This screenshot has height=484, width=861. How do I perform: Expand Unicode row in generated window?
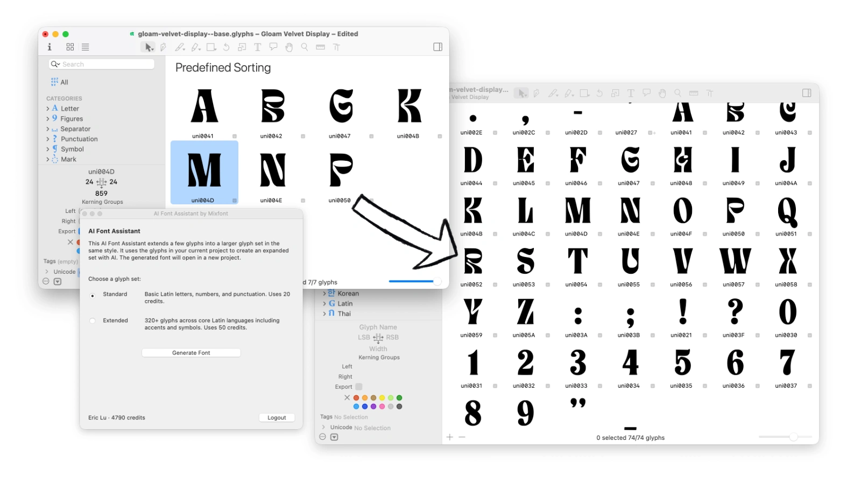point(323,428)
